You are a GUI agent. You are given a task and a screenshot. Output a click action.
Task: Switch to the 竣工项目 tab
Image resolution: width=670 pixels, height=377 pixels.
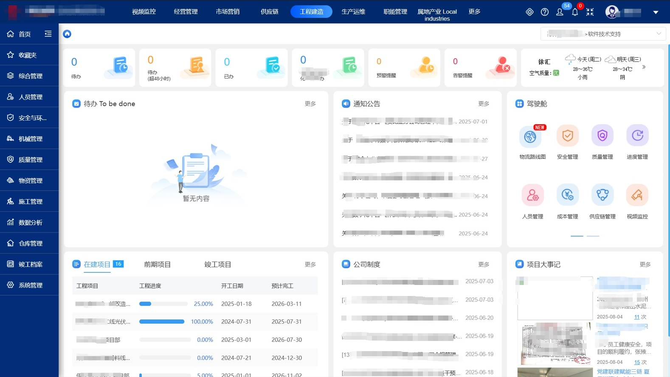click(x=217, y=264)
